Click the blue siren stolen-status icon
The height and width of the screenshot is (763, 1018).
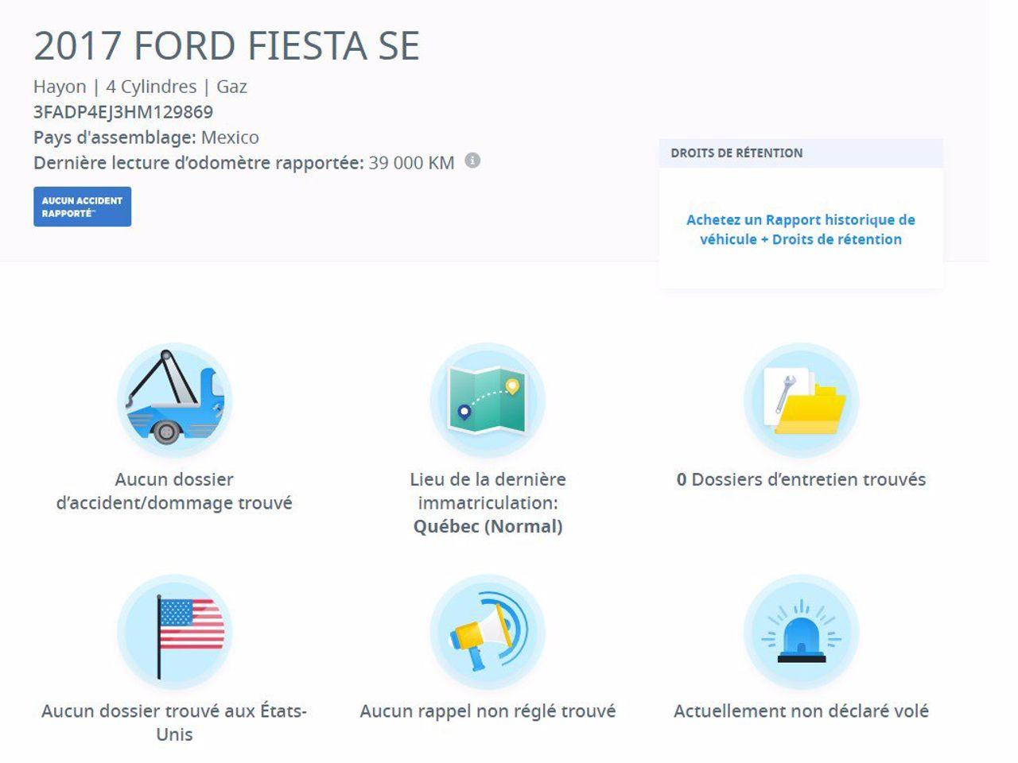coord(801,632)
